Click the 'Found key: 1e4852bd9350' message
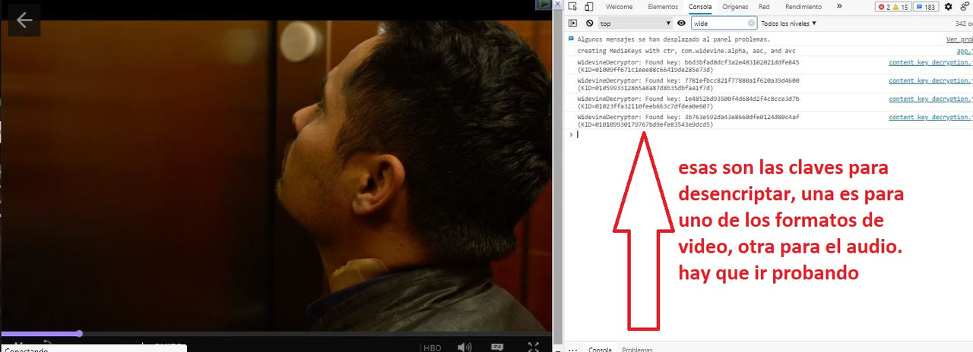Image resolution: width=973 pixels, height=352 pixels. tap(688, 102)
